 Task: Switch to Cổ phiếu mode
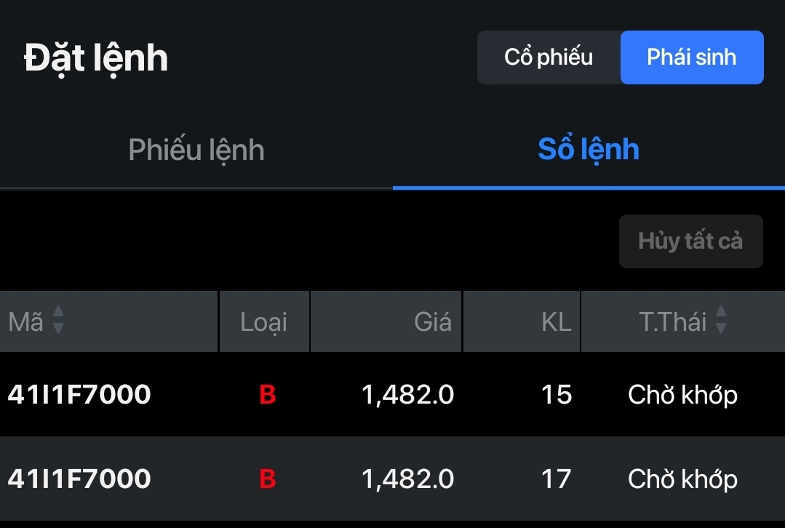549,57
